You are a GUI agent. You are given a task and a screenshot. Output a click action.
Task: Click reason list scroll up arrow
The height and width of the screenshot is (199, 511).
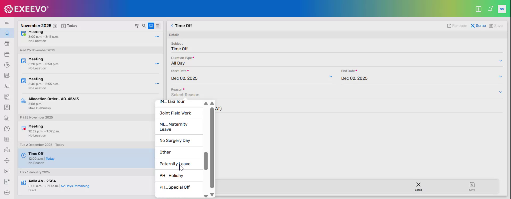click(206, 103)
